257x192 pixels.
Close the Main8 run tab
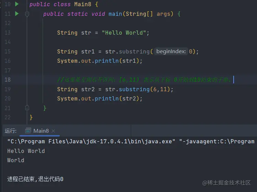pos(53,131)
